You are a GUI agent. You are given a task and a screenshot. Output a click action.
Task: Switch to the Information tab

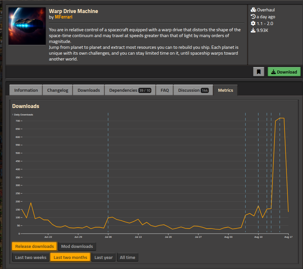26,90
